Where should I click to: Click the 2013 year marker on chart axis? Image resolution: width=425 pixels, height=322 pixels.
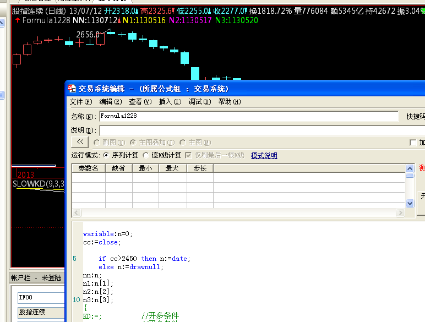pyautogui.click(x=26, y=175)
